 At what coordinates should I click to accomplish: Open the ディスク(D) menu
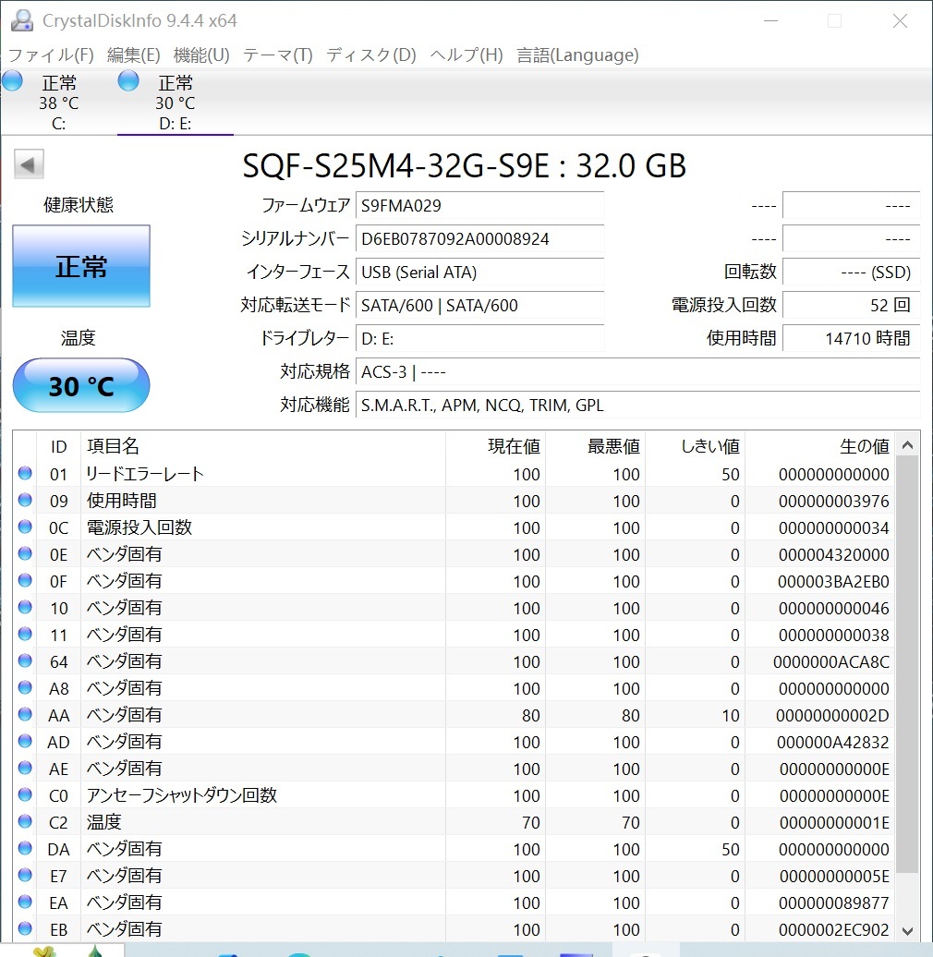tap(370, 55)
